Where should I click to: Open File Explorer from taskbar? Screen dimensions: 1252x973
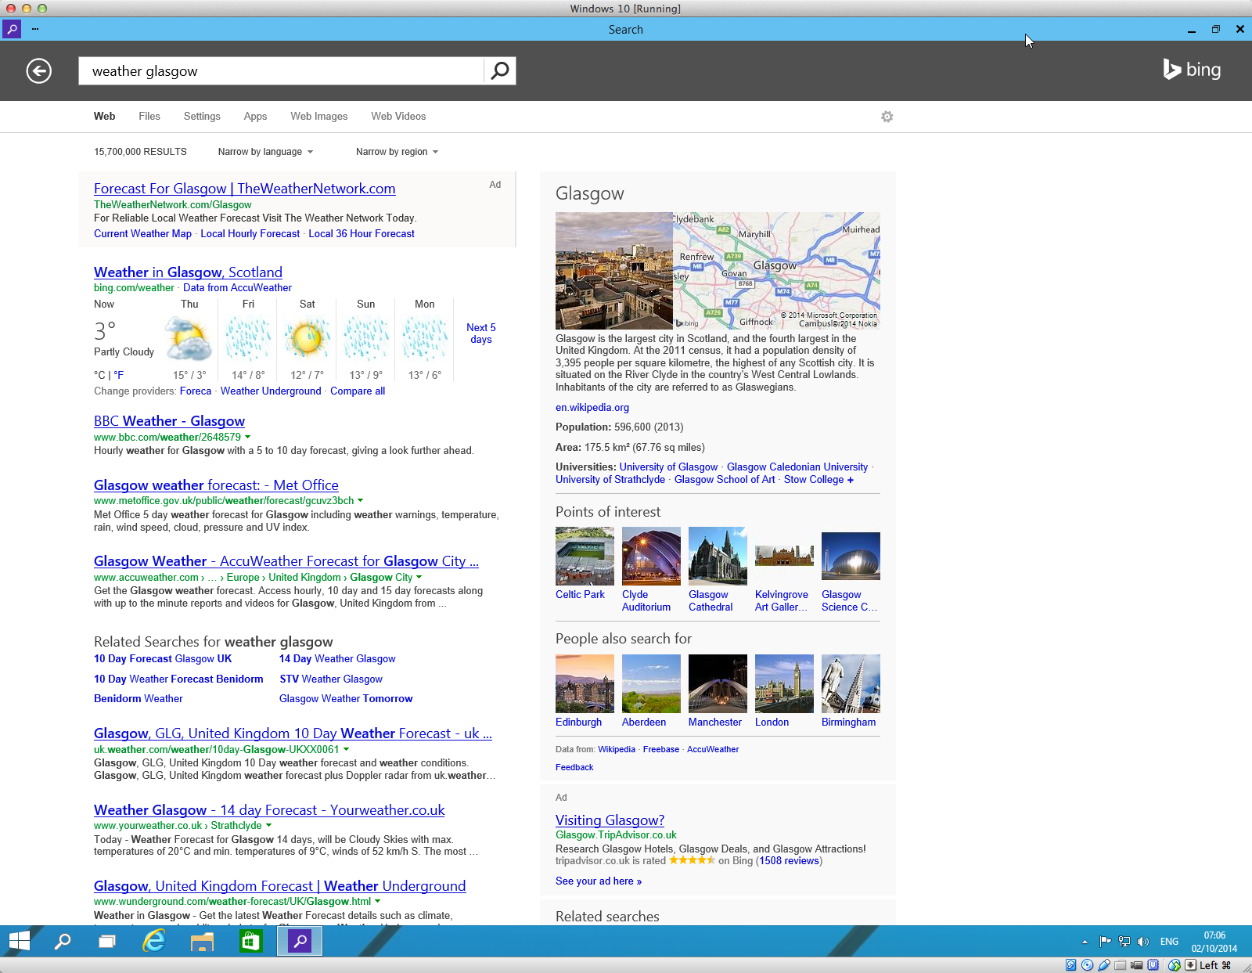[x=202, y=941]
